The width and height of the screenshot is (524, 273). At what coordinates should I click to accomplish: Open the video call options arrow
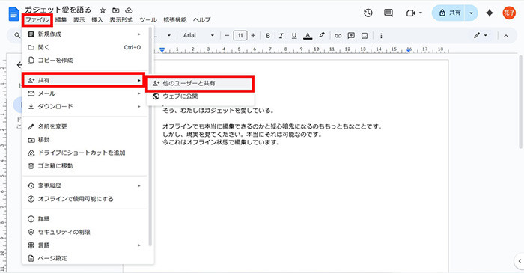click(421, 13)
